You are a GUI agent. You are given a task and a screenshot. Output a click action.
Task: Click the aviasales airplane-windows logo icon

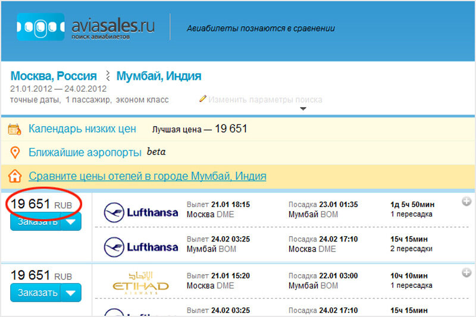[40, 27]
